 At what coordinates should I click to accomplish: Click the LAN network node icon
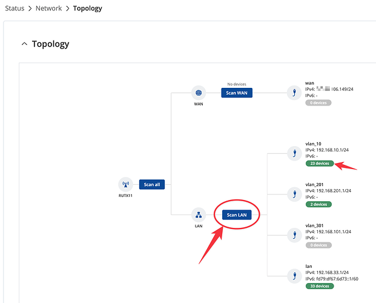[199, 215]
